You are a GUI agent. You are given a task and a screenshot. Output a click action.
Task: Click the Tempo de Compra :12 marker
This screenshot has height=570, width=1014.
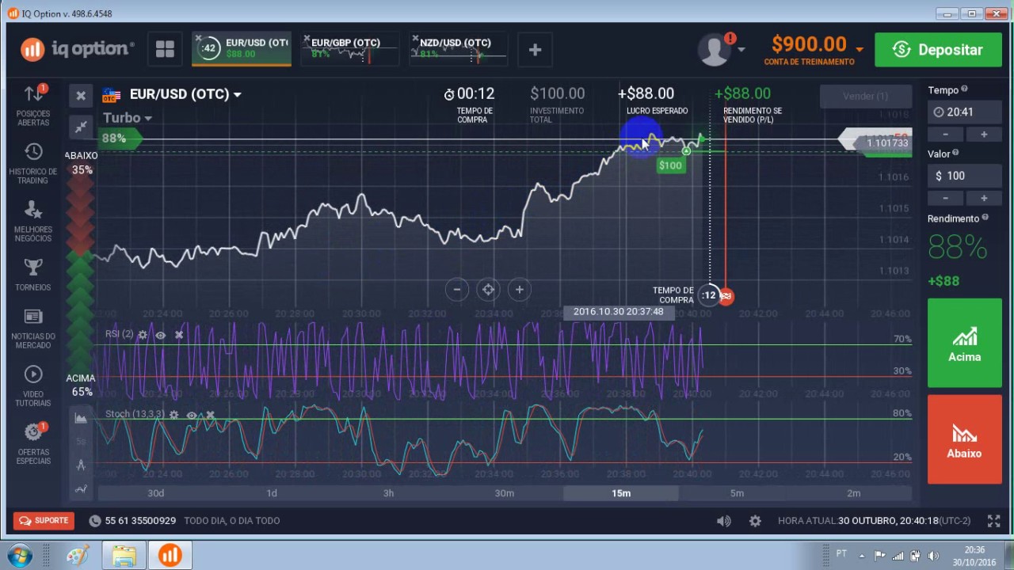pos(708,295)
